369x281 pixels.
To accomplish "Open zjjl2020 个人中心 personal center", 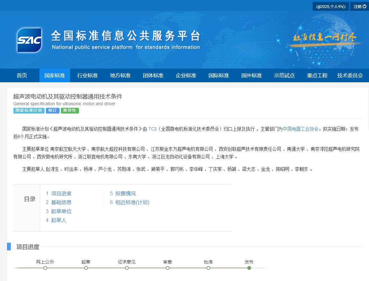I will pyautogui.click(x=330, y=6).
